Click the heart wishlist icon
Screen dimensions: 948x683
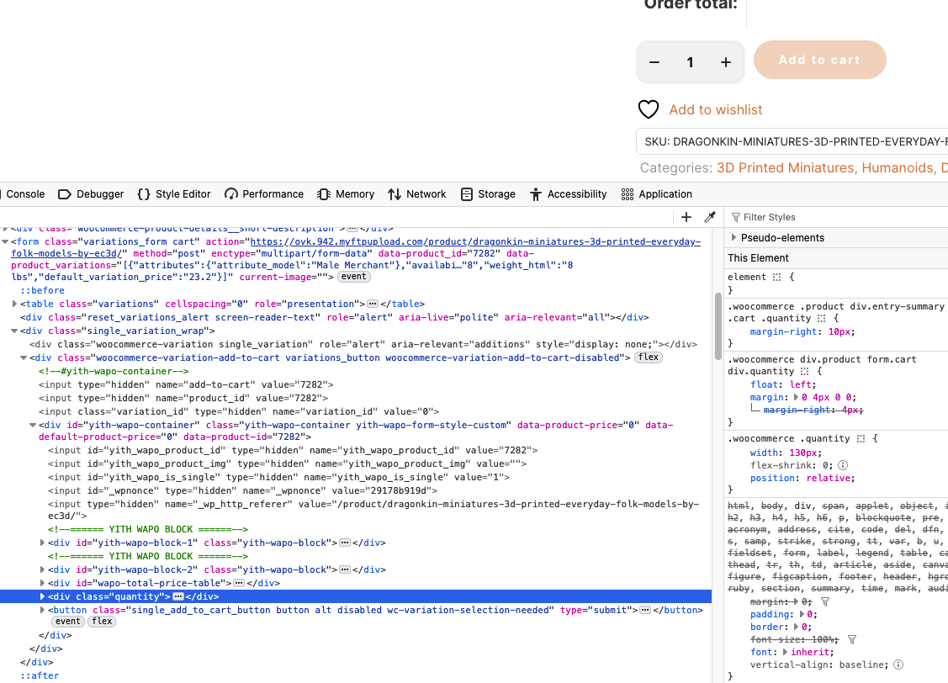[648, 109]
